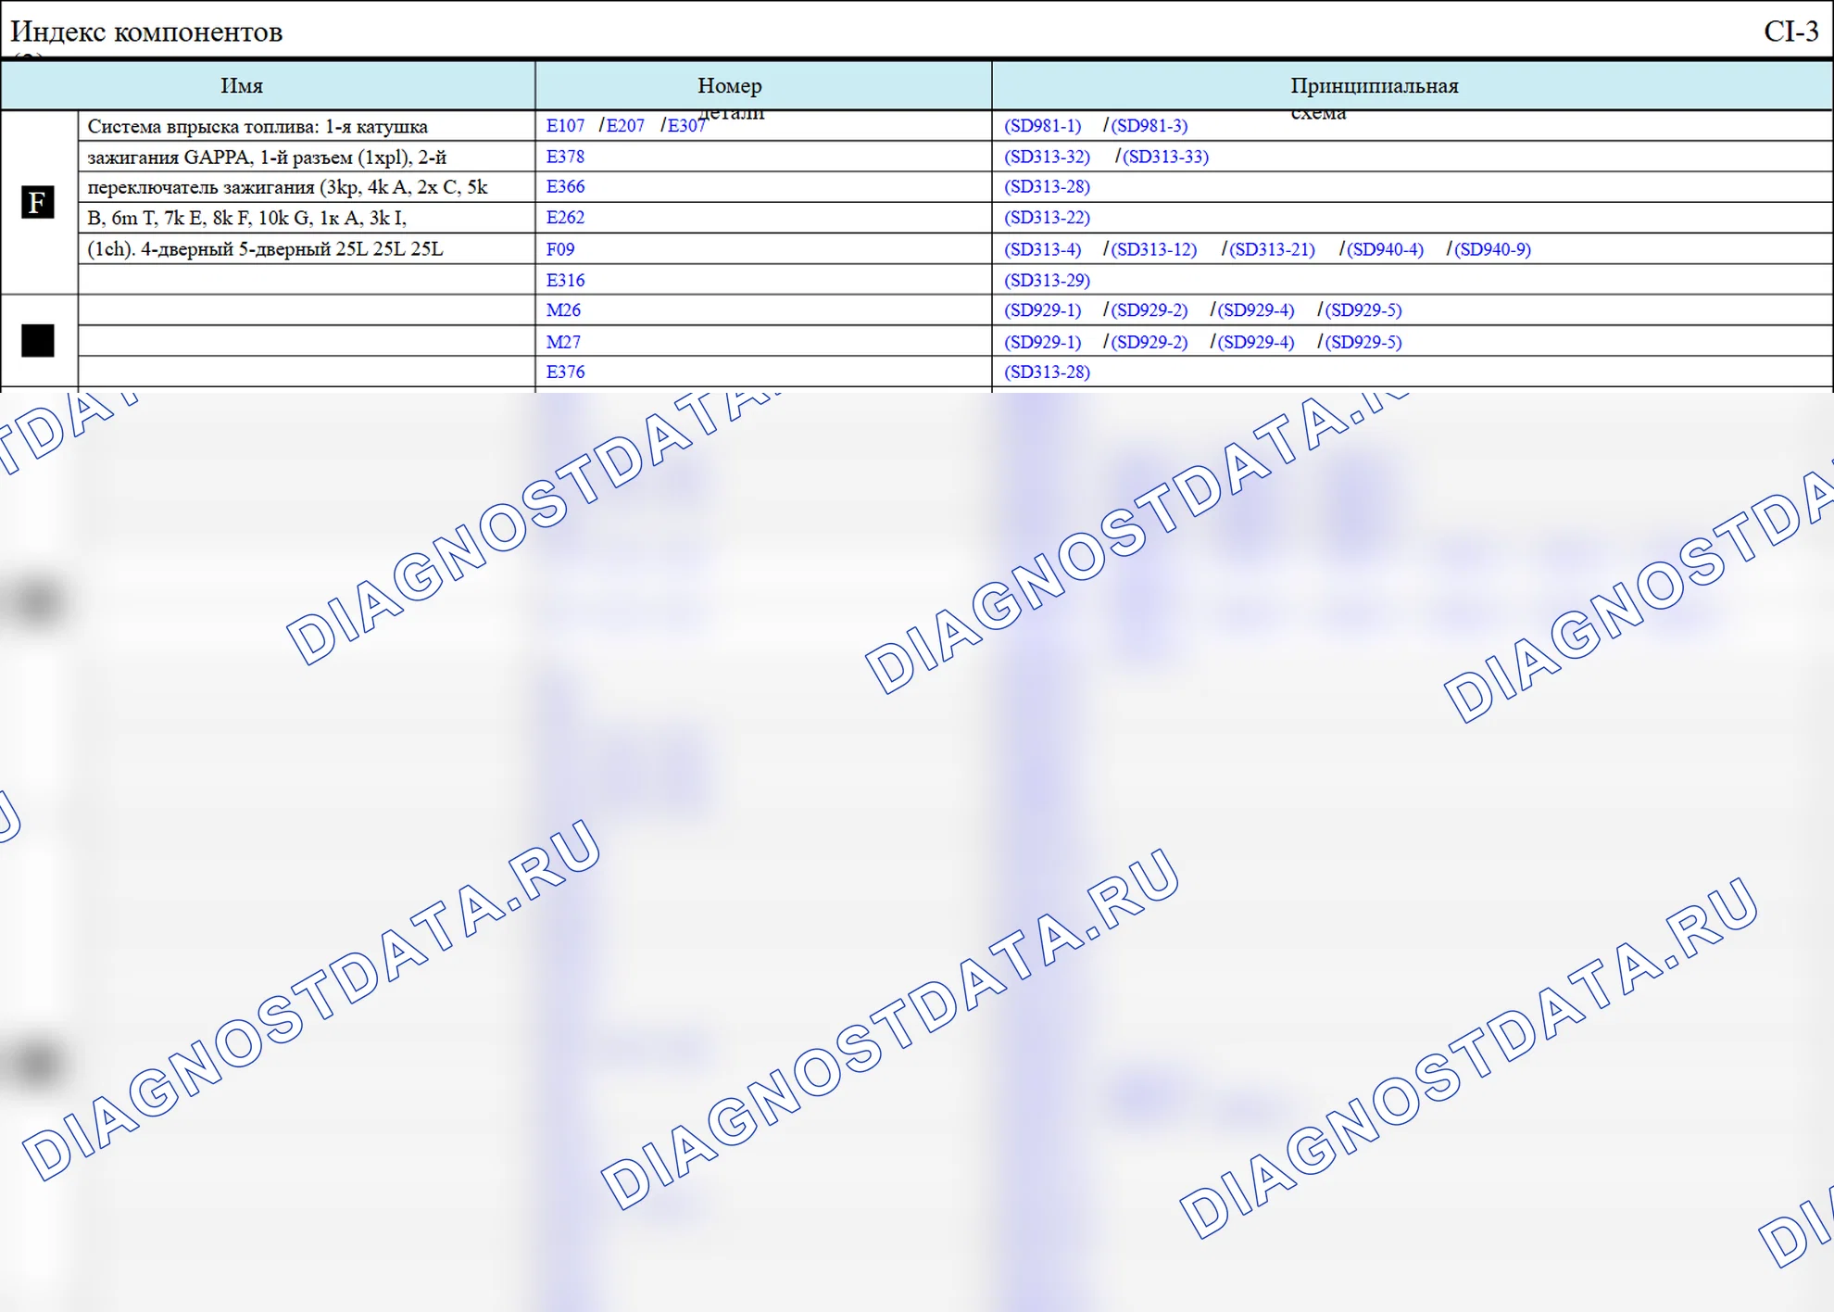View schematic (SD313-32)

tap(1048, 157)
